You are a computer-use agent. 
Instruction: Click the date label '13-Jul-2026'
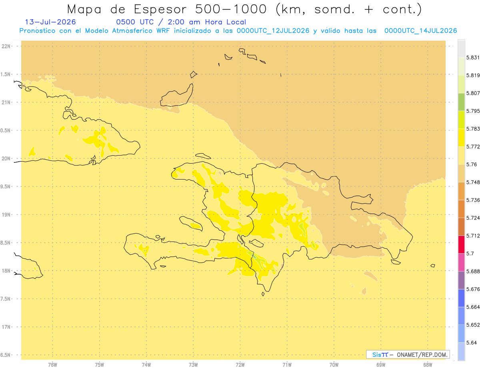pyautogui.click(x=50, y=22)
